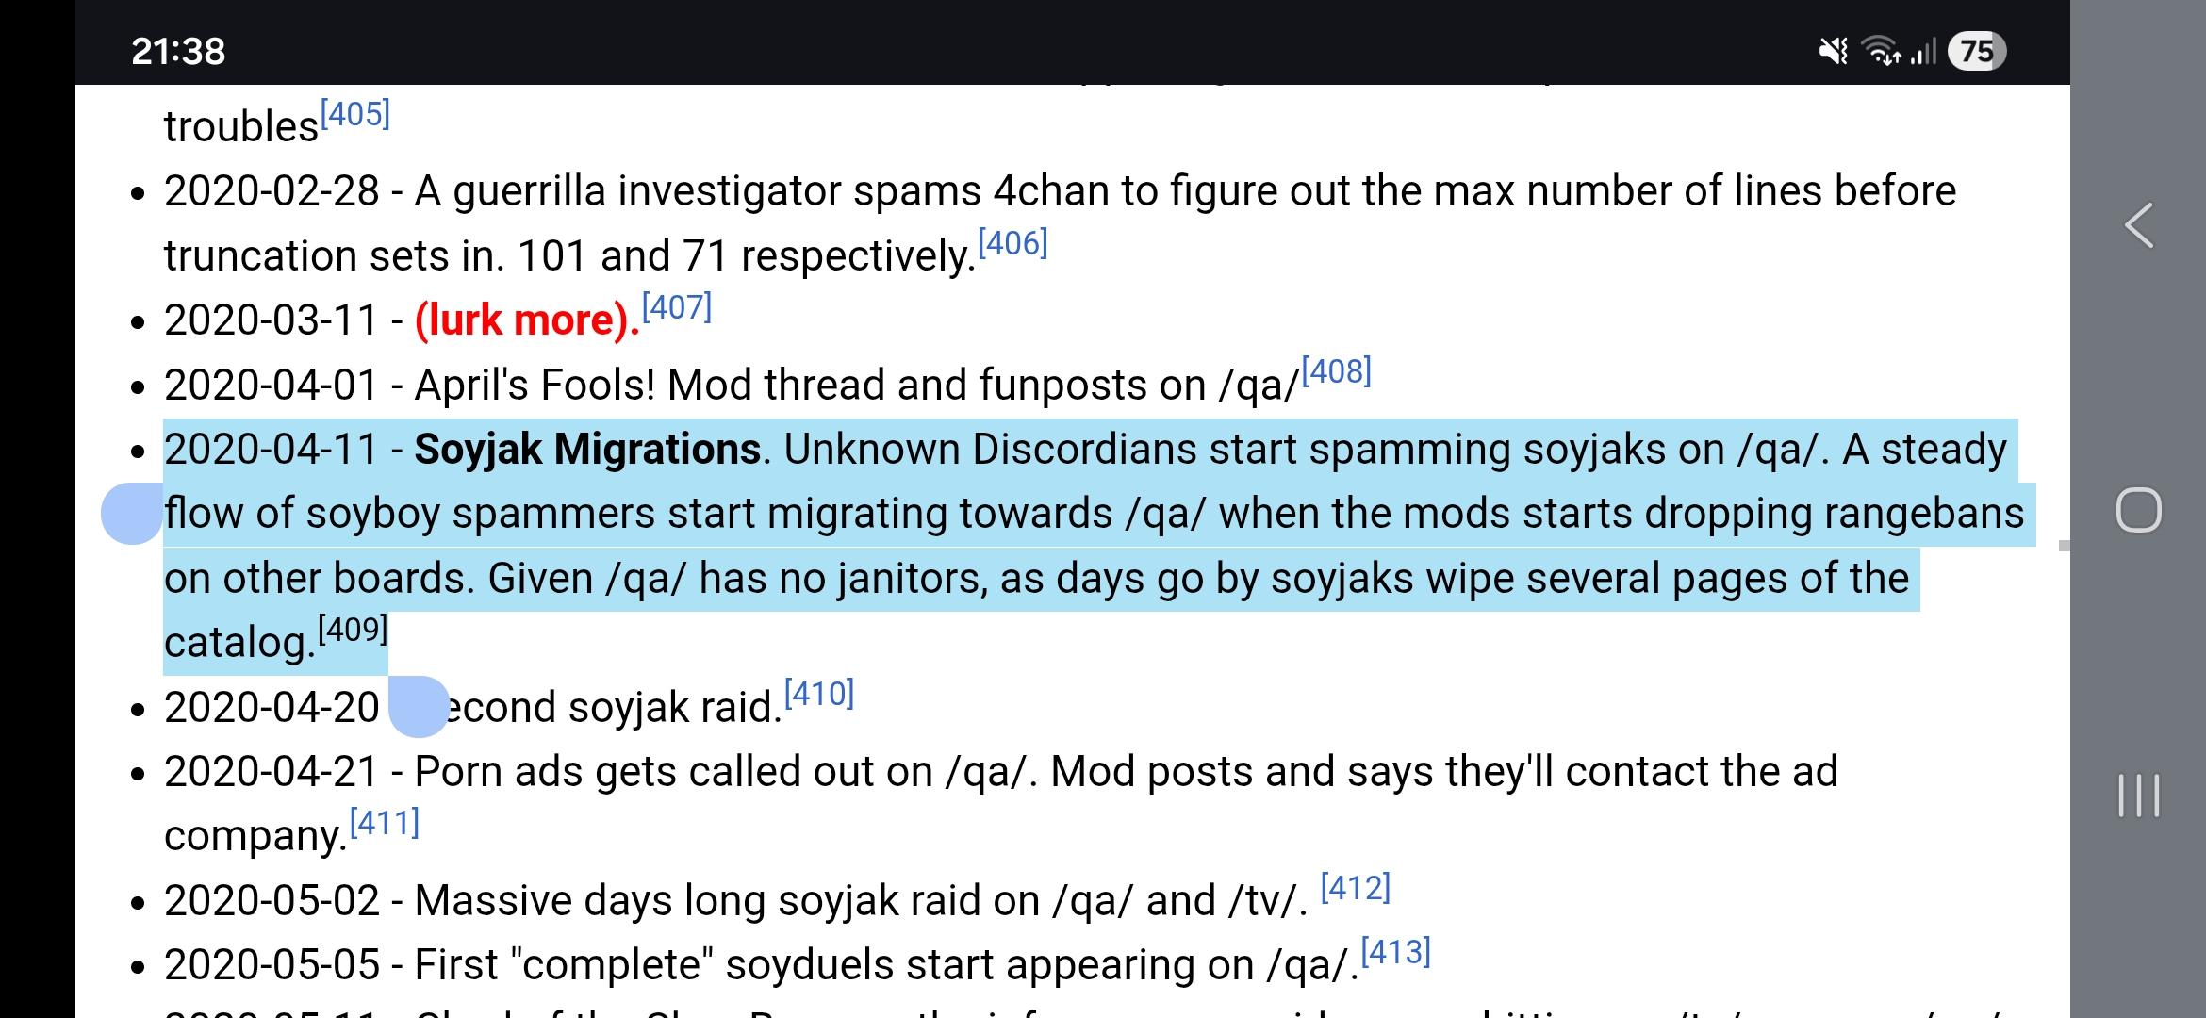This screenshot has width=2206, height=1018.
Task: Tap the cellular signal bars icon
Action: 1922,51
